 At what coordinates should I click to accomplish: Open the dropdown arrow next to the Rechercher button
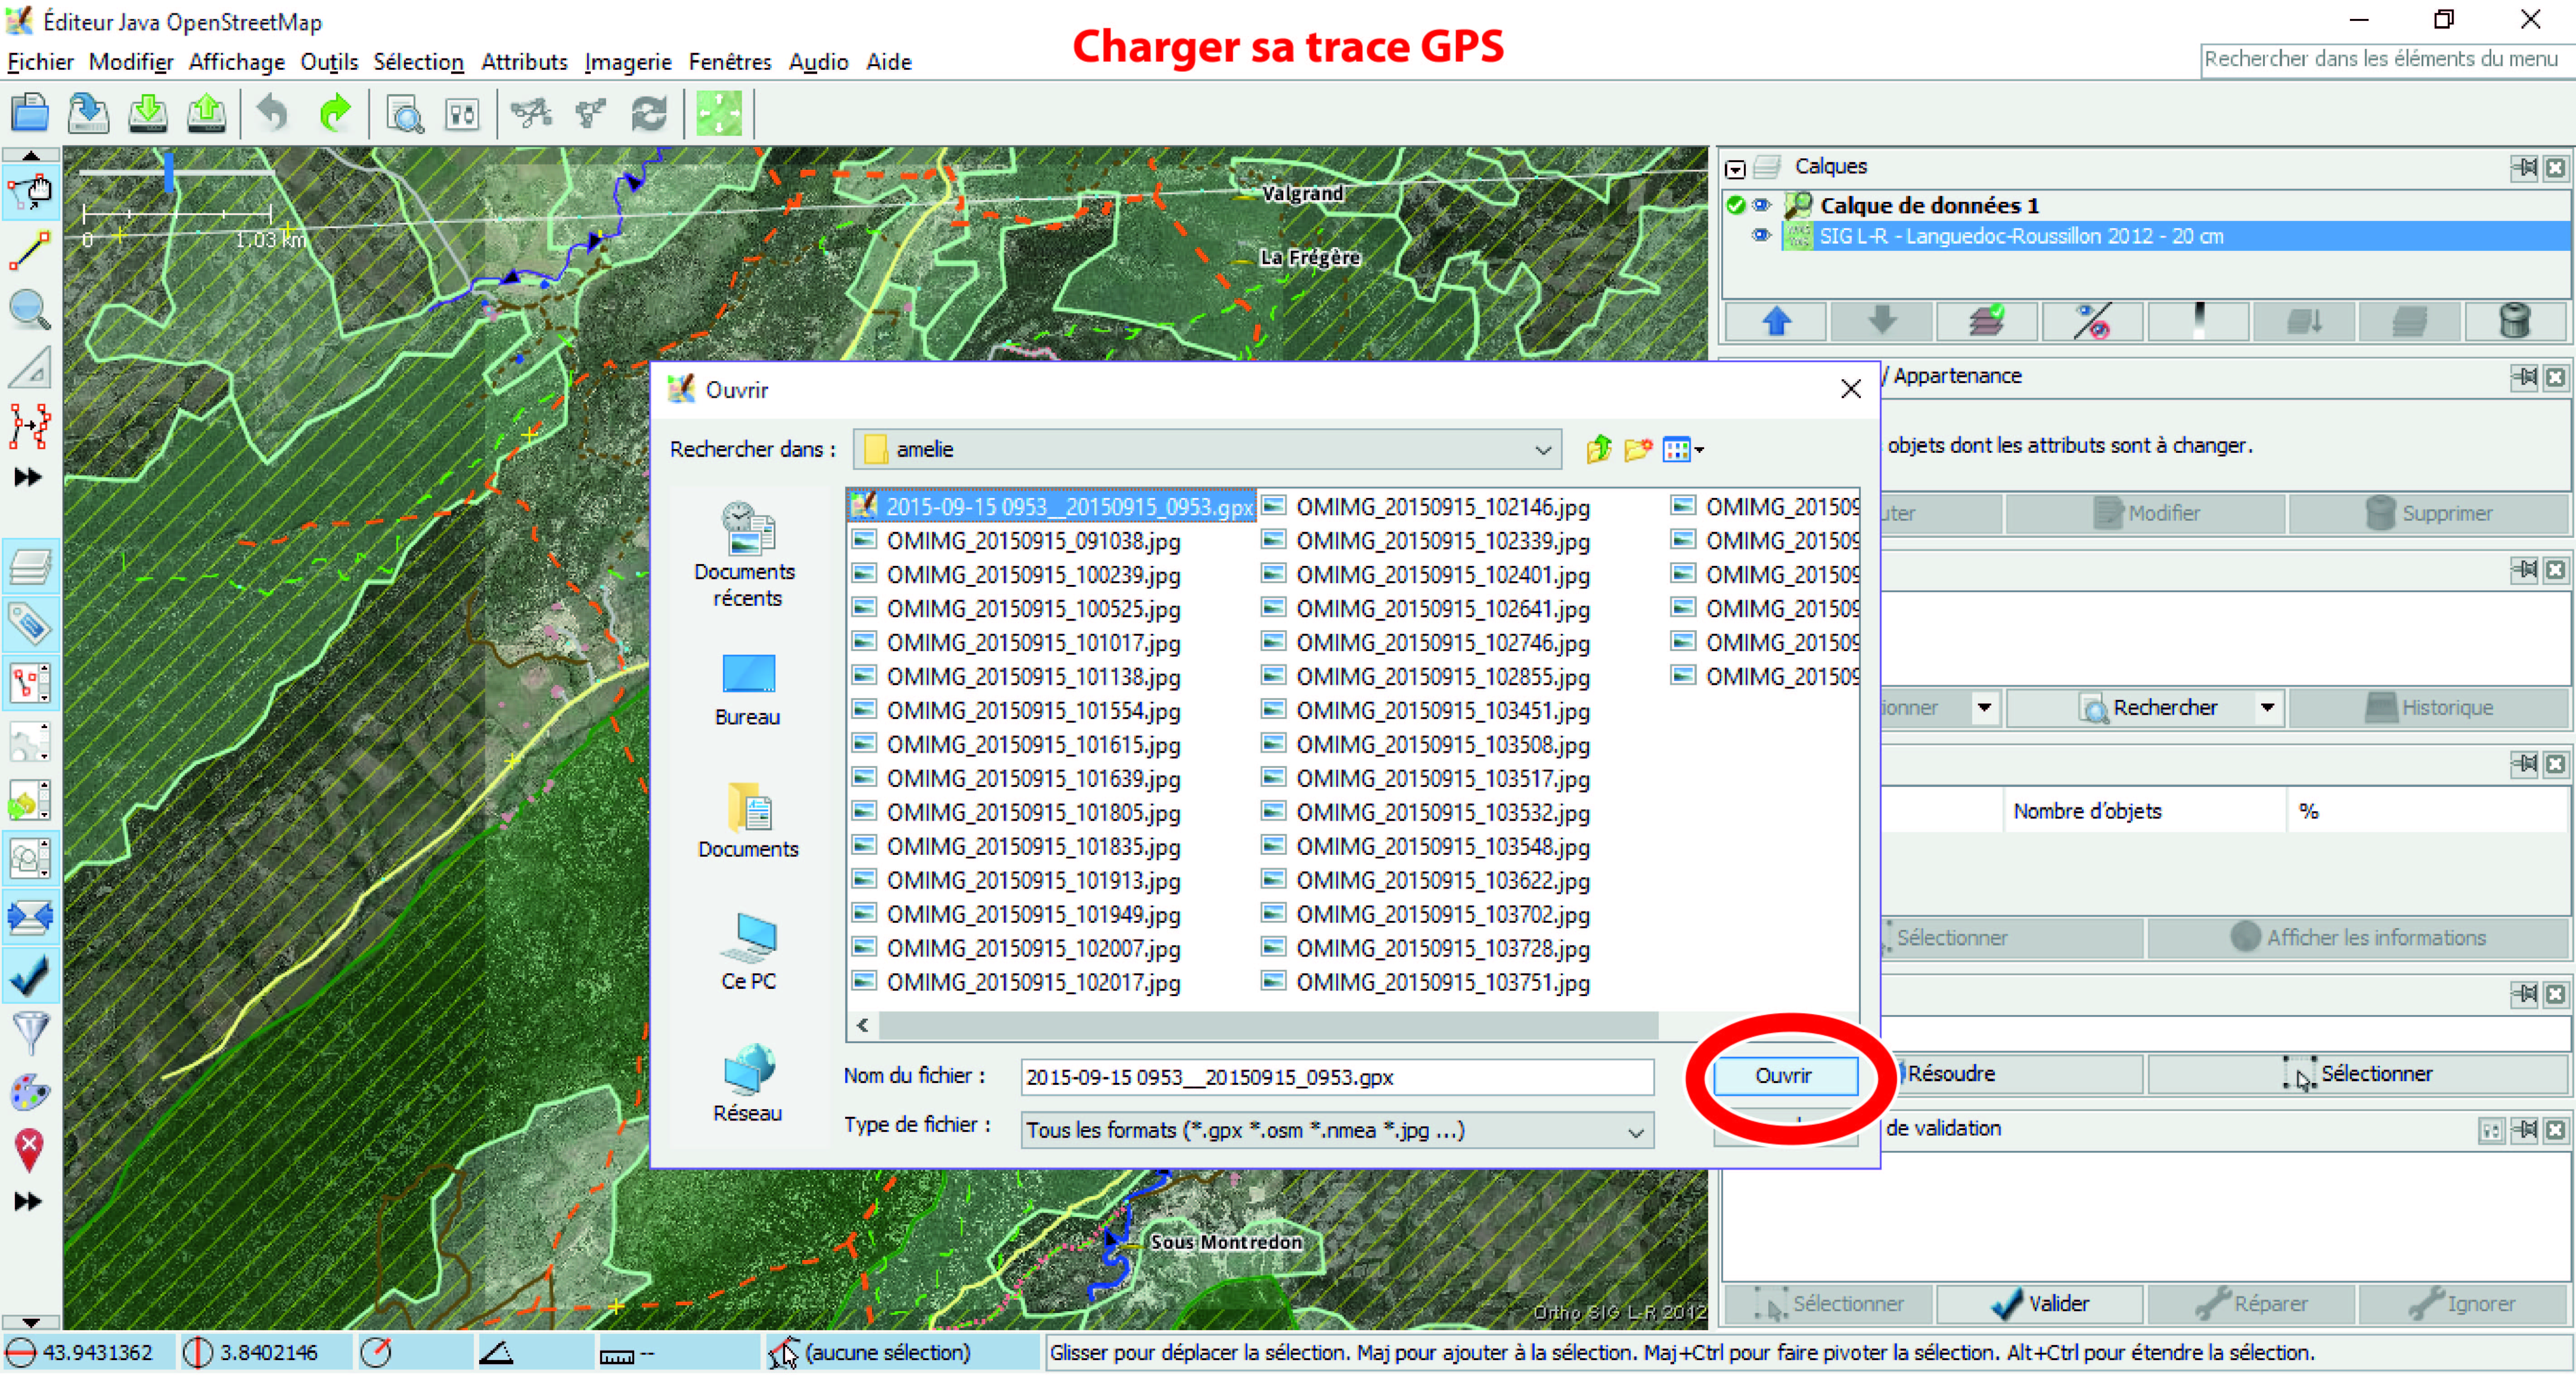click(2267, 708)
